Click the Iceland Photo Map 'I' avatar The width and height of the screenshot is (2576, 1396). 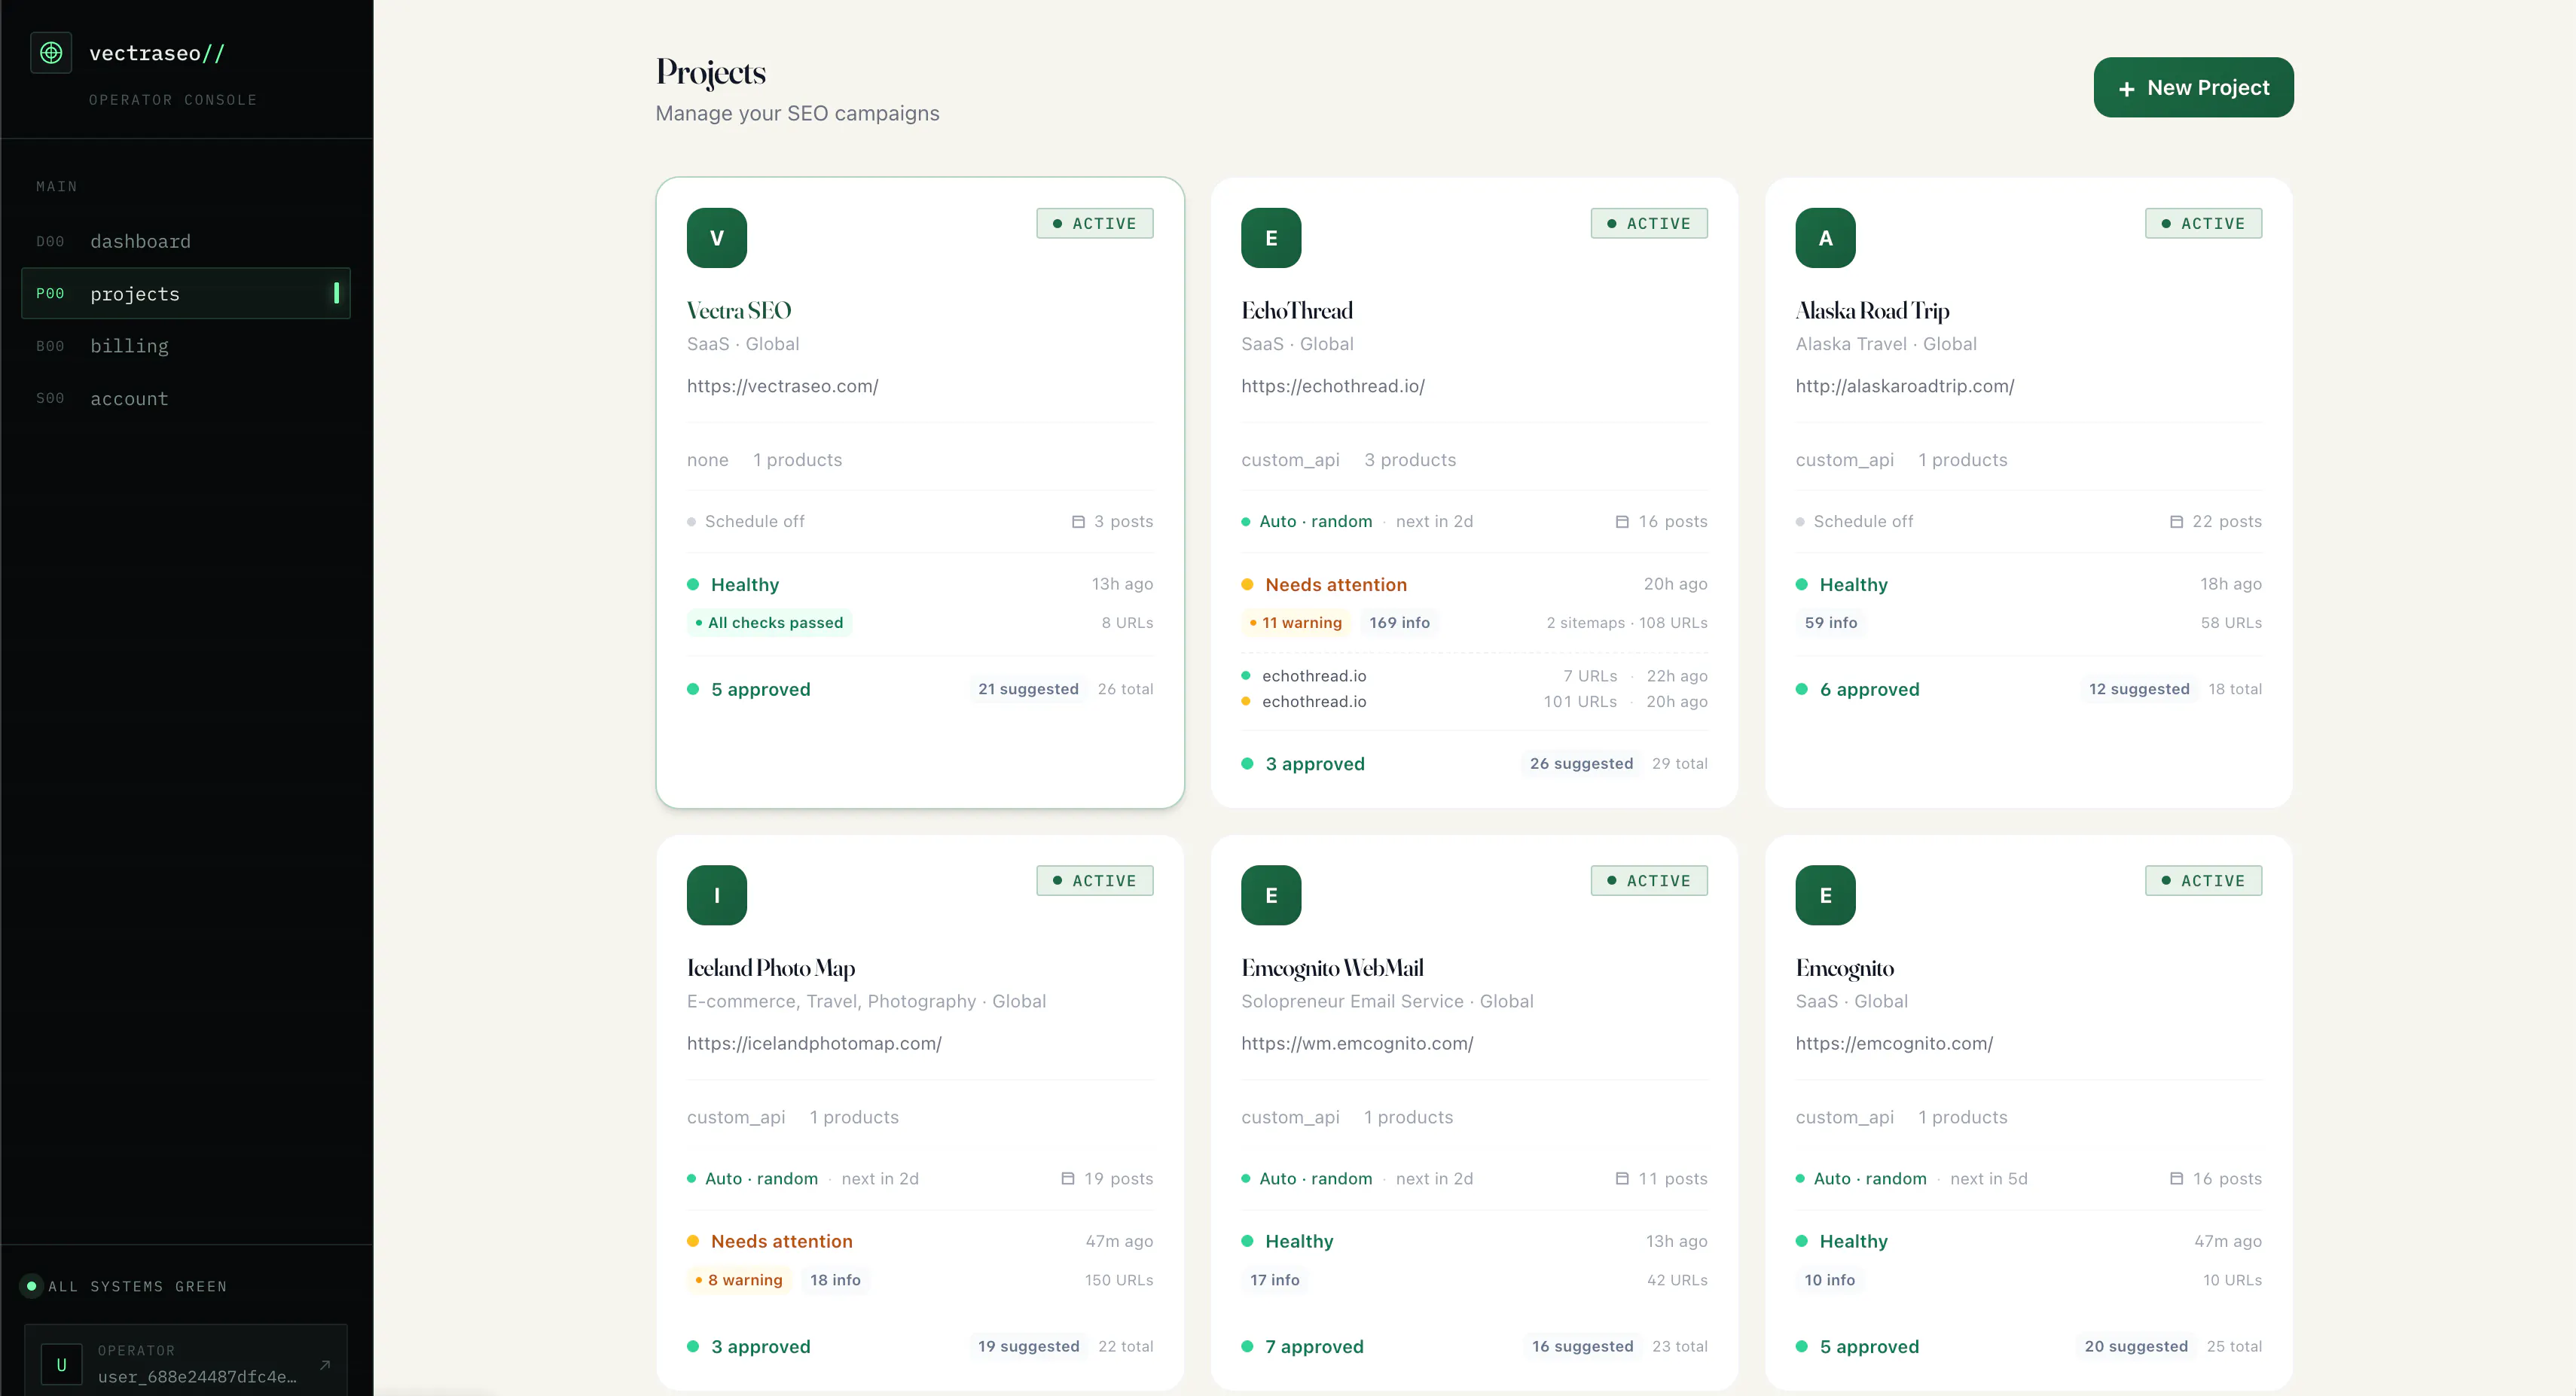(716, 895)
